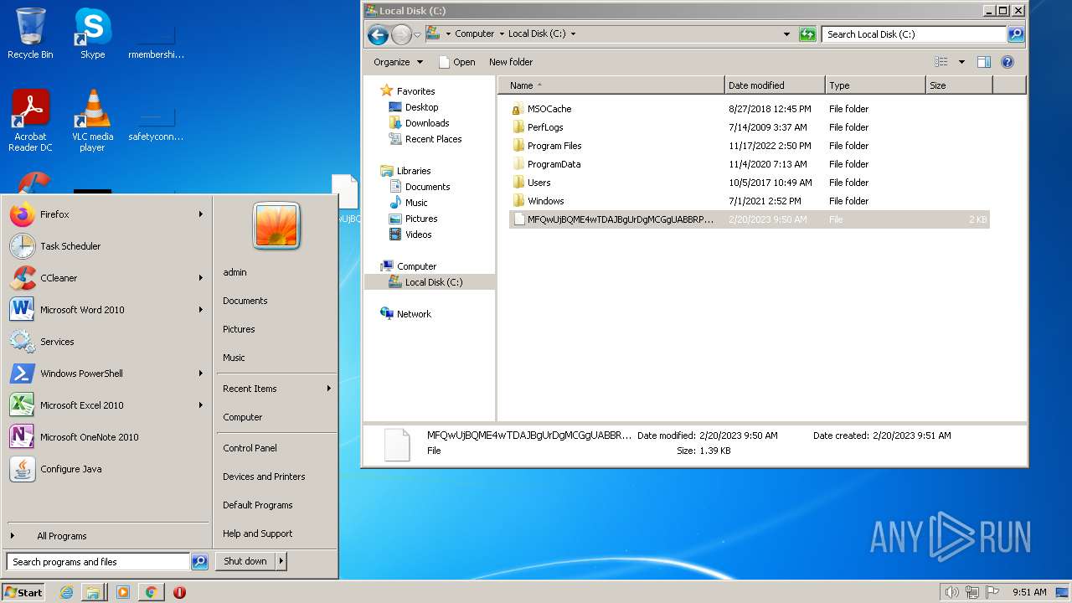This screenshot has width=1072, height=603.
Task: Click the Shut down button
Action: pos(245,561)
